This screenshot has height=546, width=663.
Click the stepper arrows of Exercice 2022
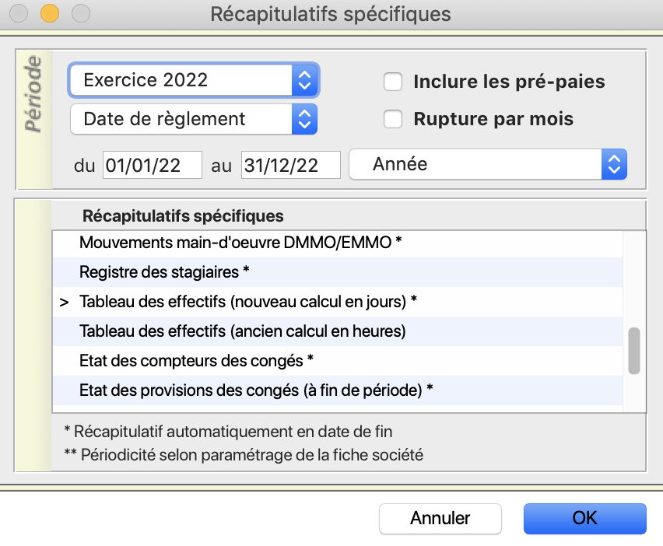click(x=304, y=80)
